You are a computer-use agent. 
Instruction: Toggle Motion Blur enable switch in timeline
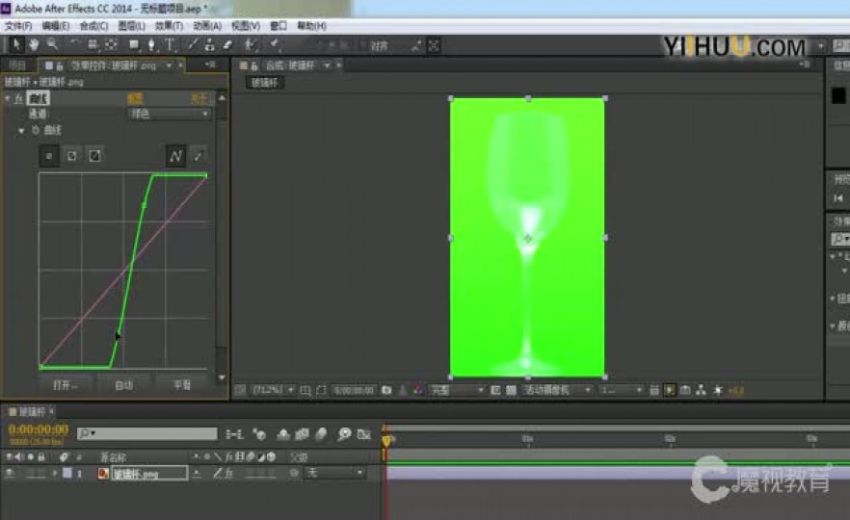point(322,434)
